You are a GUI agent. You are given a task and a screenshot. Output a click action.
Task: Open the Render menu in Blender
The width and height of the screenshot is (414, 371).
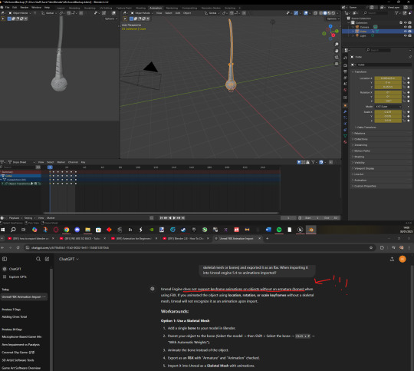25,8
